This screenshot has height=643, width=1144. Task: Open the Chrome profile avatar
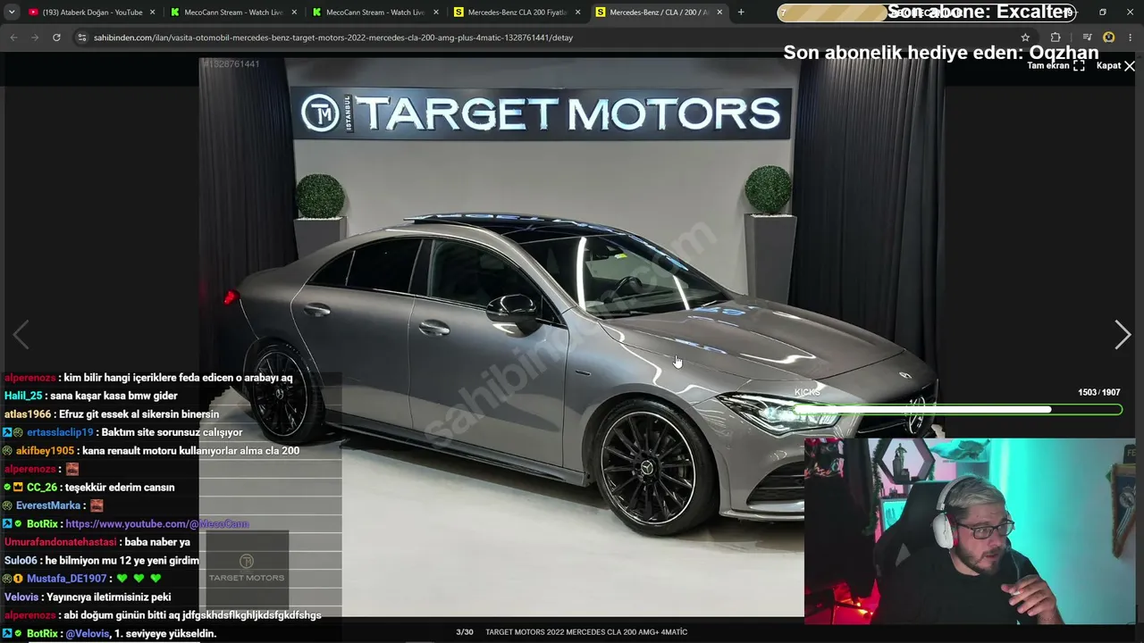[1109, 38]
